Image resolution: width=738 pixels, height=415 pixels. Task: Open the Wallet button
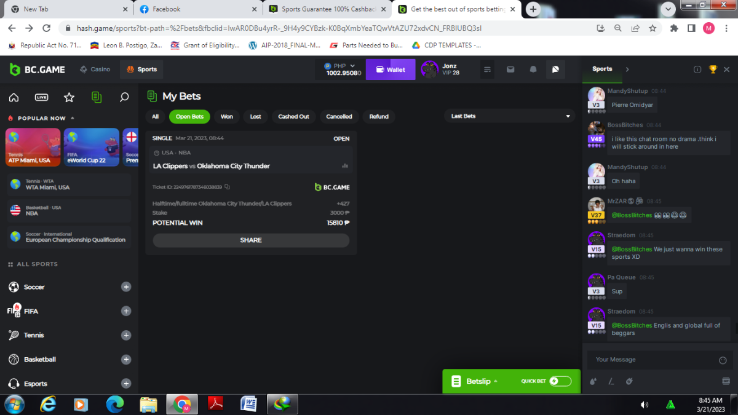coord(390,69)
